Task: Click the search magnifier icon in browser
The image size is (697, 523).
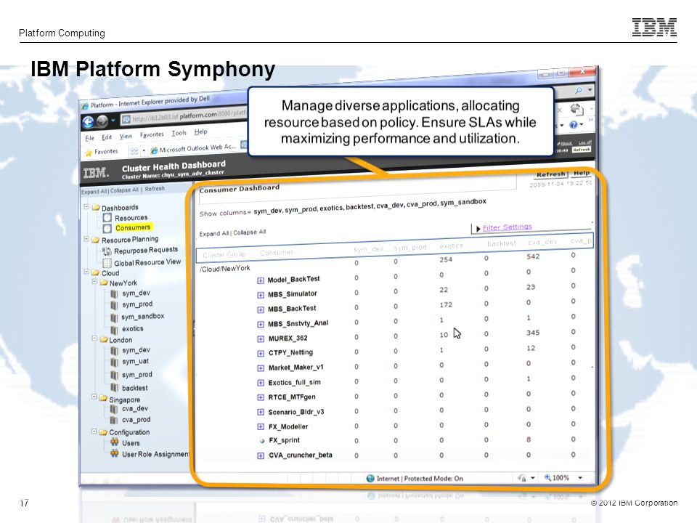Action: (x=579, y=91)
